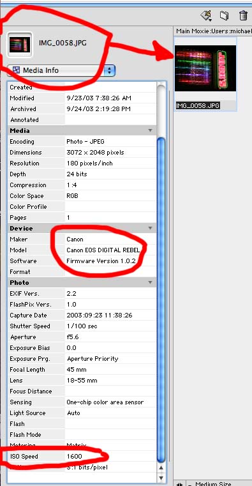
Task: Click the Focal Length value 45 mm
Action: pos(77,370)
